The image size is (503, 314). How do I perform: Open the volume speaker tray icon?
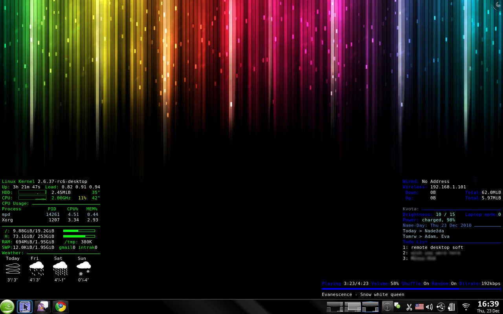[429, 307]
